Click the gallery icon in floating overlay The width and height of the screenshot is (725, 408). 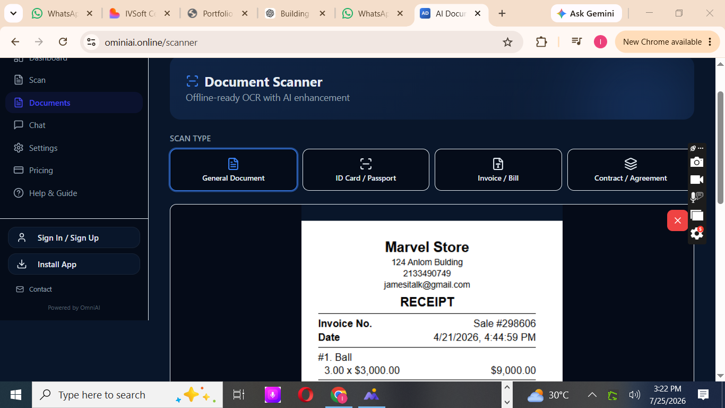click(697, 215)
